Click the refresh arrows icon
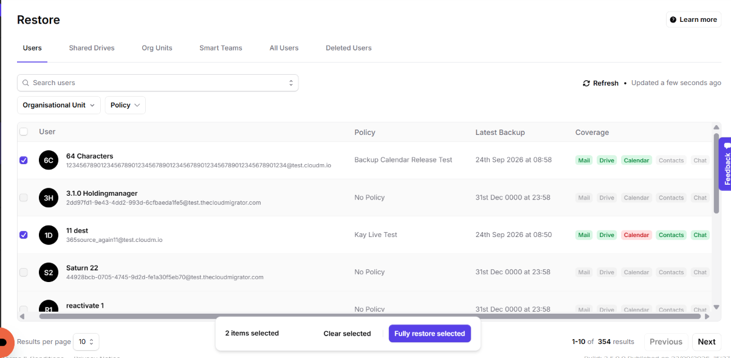The width and height of the screenshot is (731, 358). coord(586,83)
